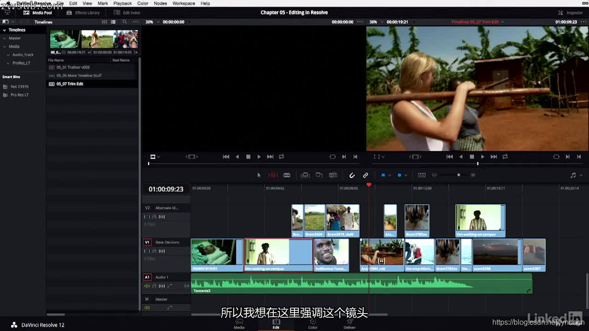Viewport: 589px width, 331px height.
Task: Jump to first frame in timeline viewer
Action: (450, 157)
